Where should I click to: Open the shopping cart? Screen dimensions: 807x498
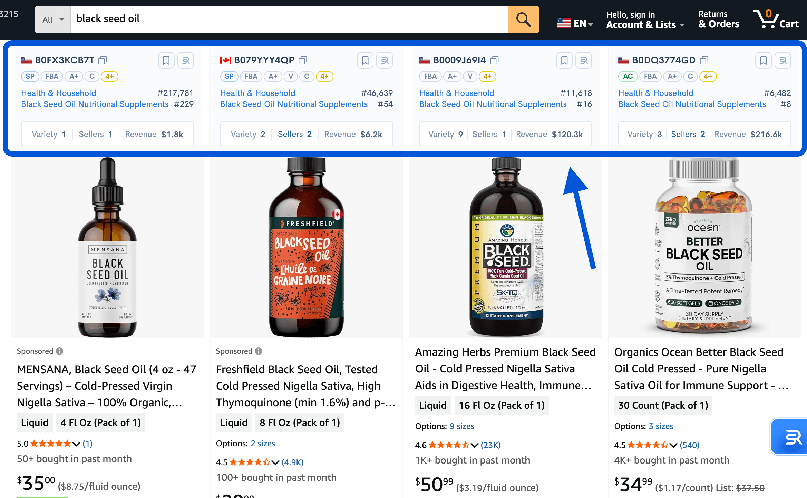point(776,19)
